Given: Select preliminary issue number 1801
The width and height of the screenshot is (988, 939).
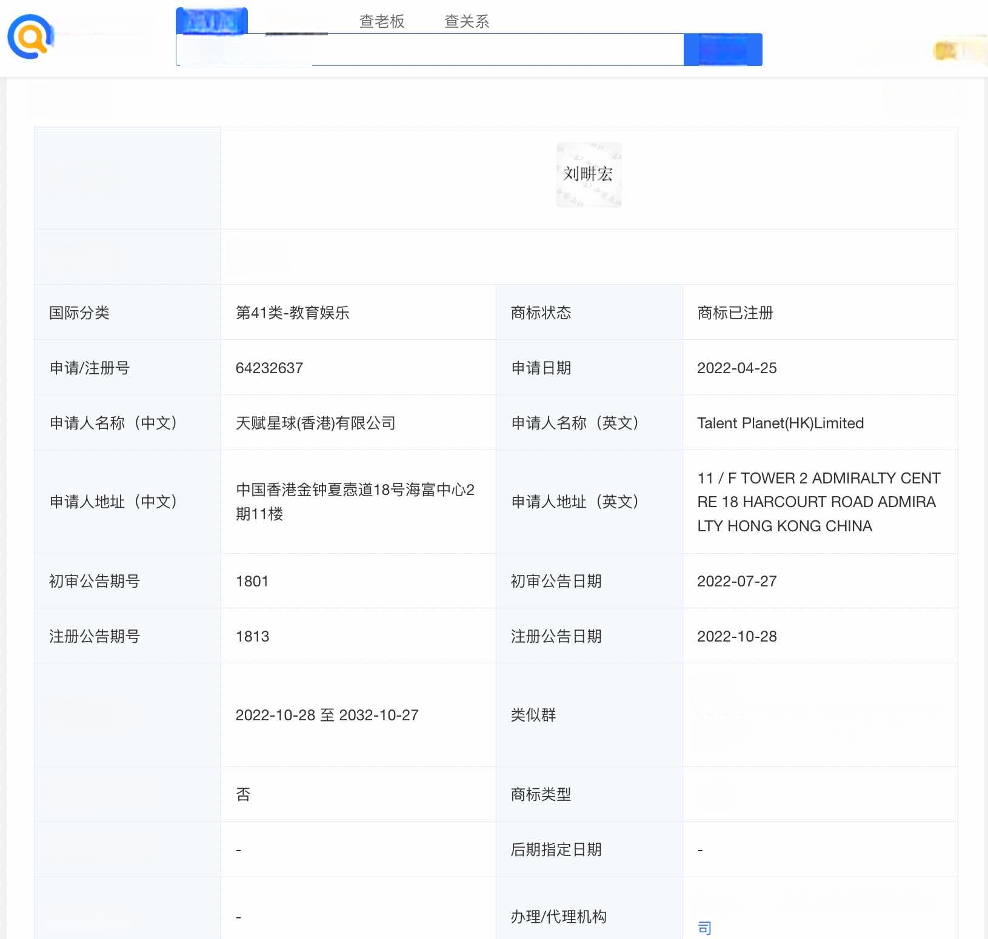Looking at the screenshot, I should (x=252, y=581).
